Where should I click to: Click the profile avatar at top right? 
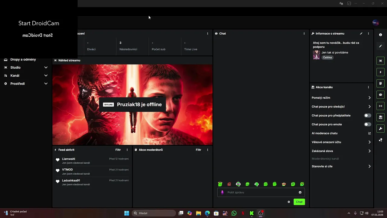point(376,22)
